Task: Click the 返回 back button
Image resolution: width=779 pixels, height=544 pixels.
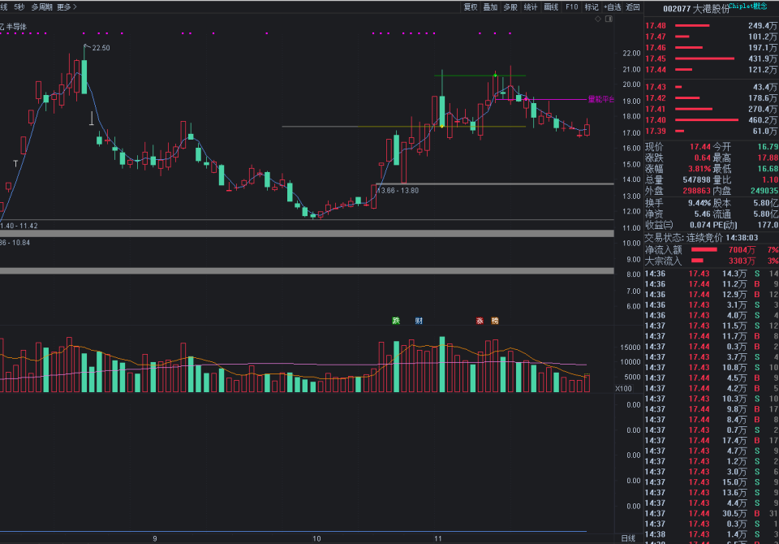Action: pos(632,7)
